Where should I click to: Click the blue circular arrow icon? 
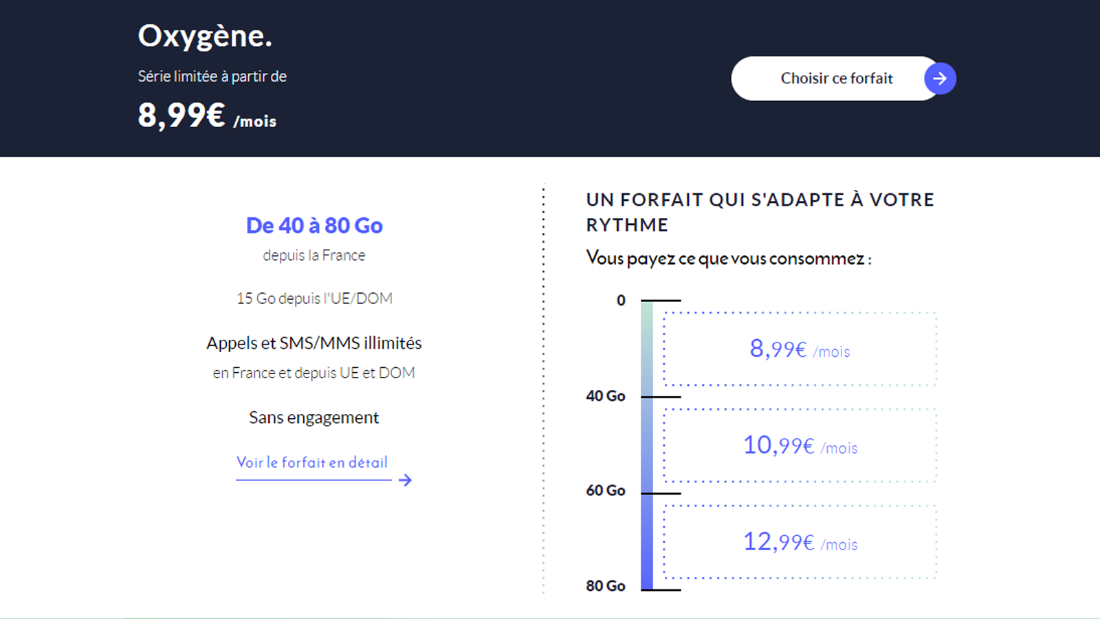[940, 78]
